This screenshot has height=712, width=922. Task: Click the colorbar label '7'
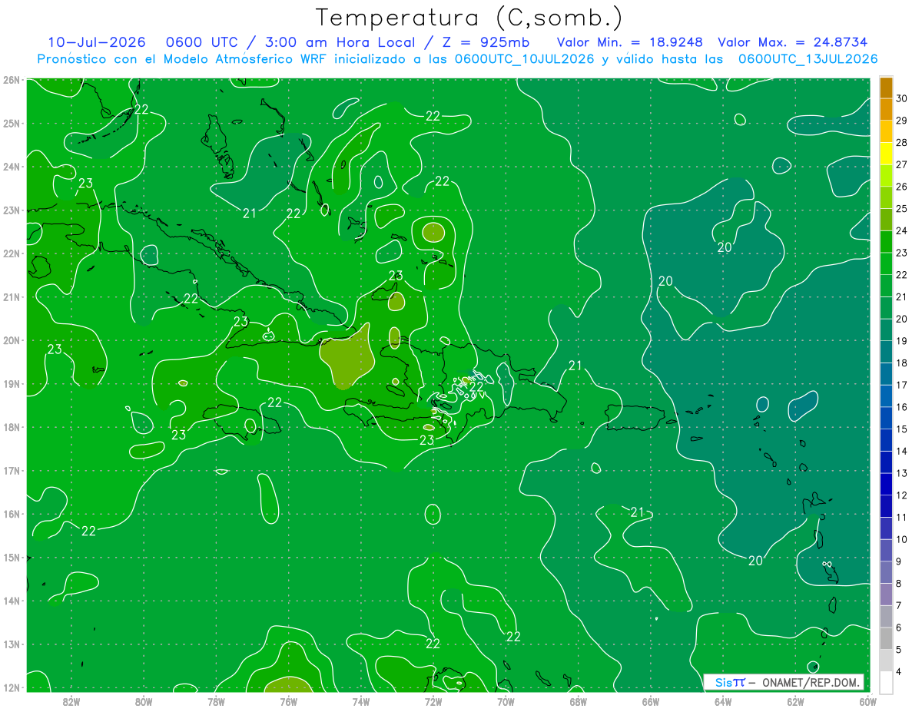[899, 605]
